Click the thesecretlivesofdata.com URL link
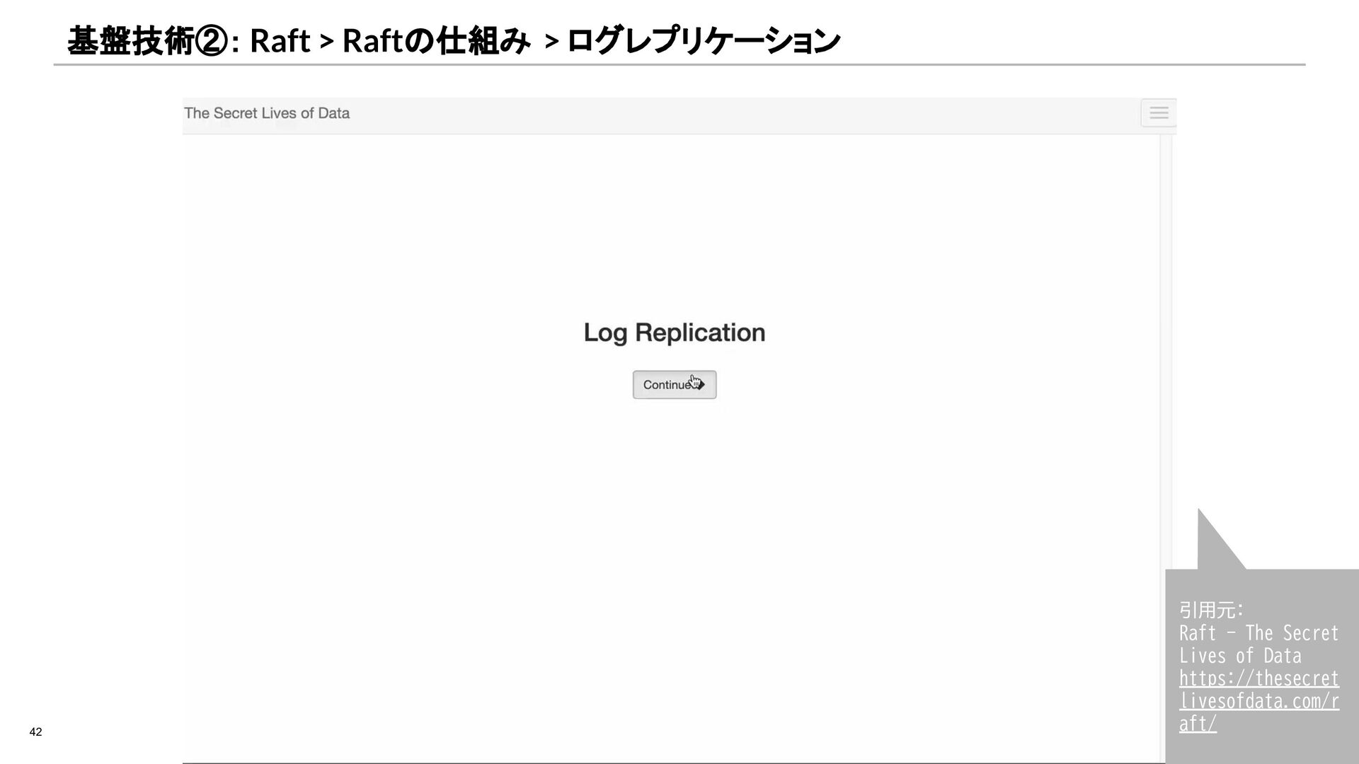The height and width of the screenshot is (764, 1359). tap(1258, 700)
